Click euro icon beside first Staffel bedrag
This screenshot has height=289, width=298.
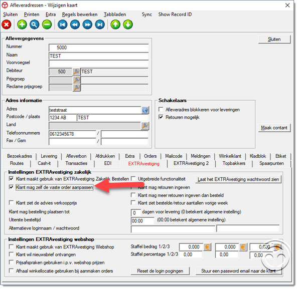(208, 247)
